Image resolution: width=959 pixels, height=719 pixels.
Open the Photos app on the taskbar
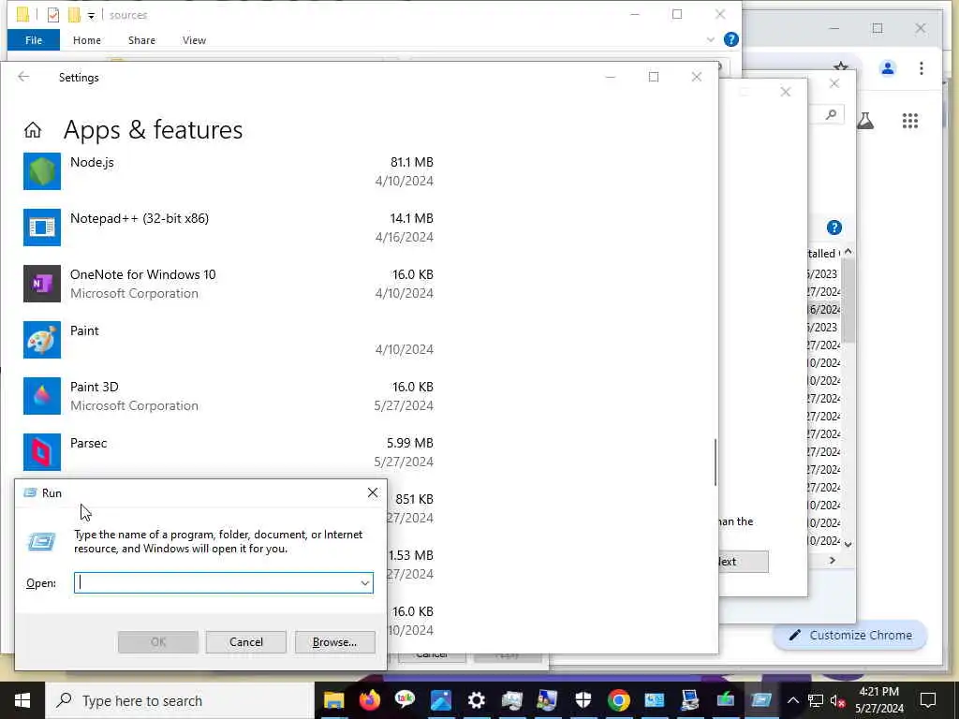click(440, 700)
